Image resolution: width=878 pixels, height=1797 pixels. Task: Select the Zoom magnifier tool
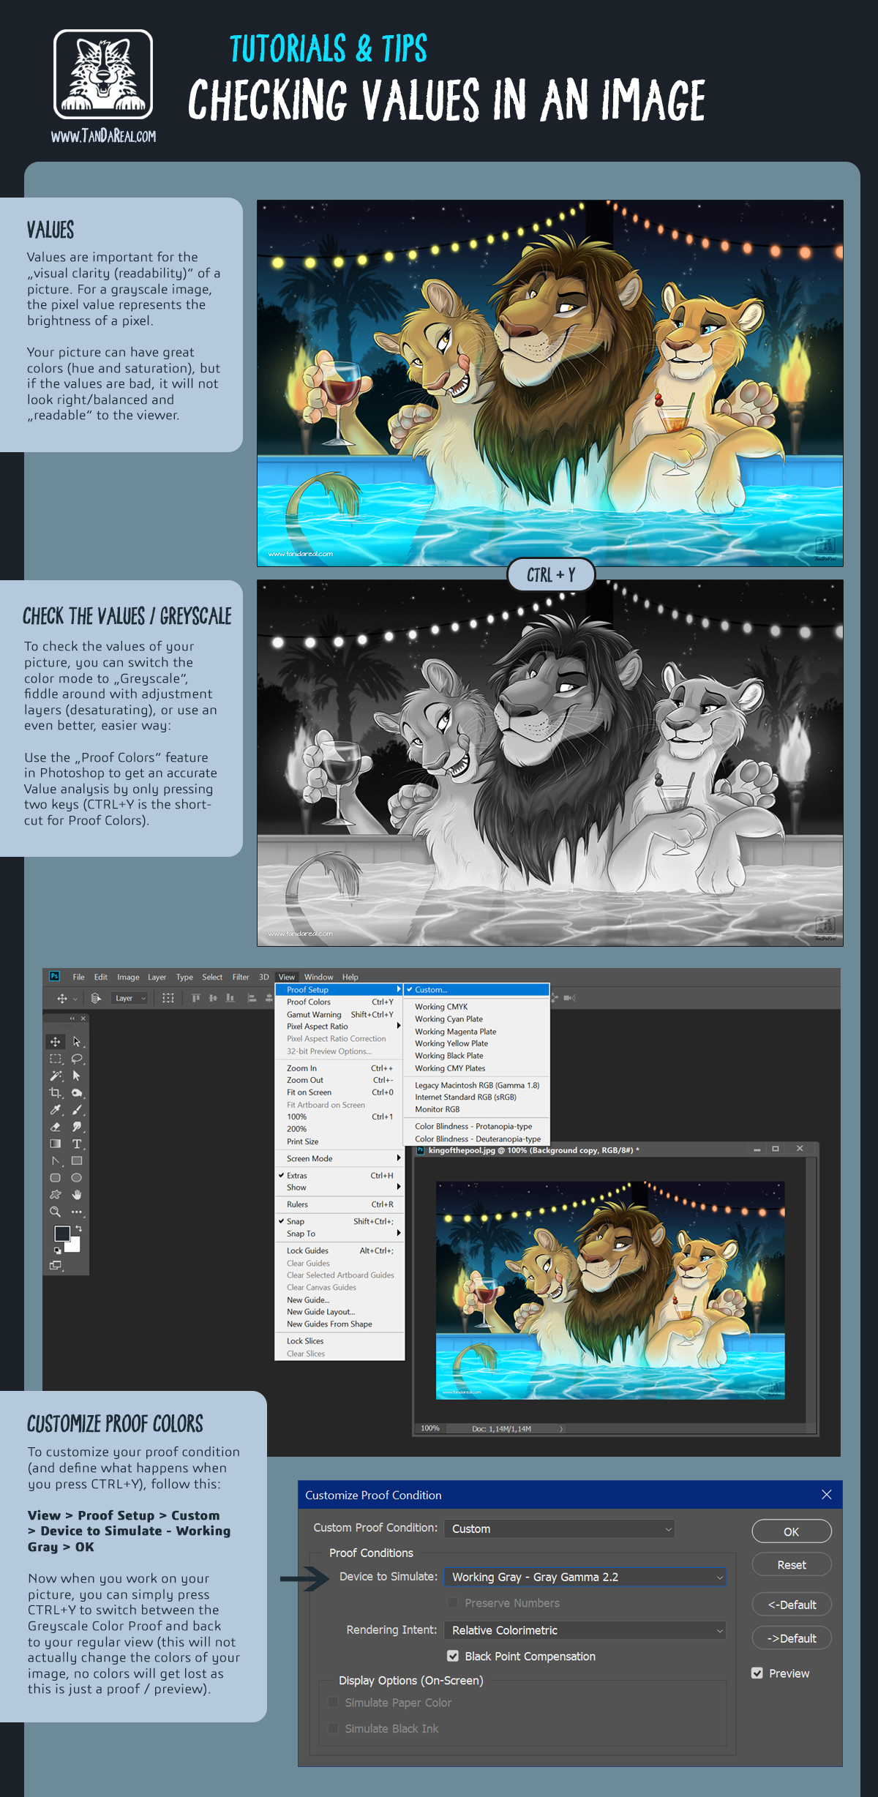click(56, 1212)
